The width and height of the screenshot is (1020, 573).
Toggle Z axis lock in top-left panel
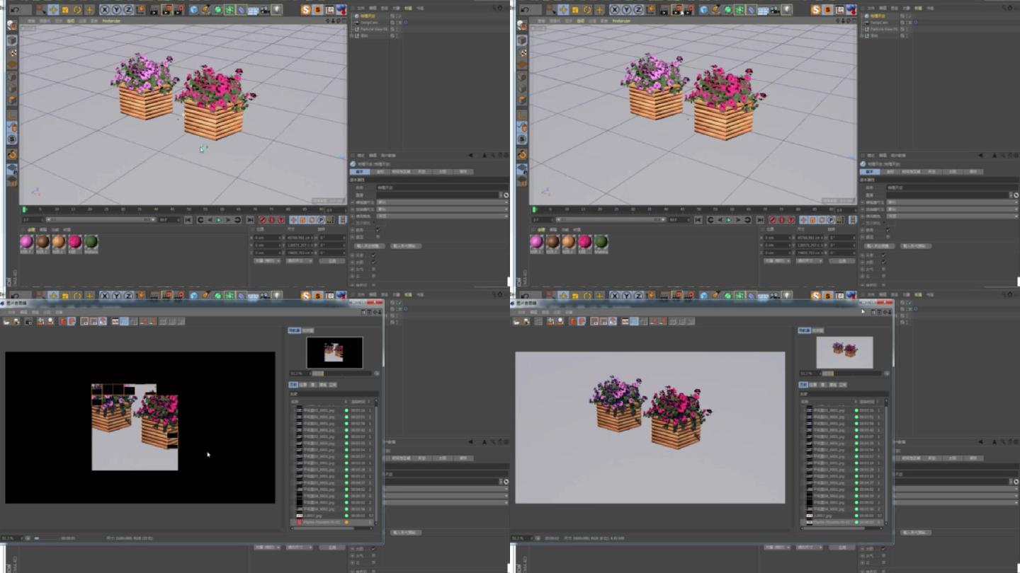pos(128,10)
